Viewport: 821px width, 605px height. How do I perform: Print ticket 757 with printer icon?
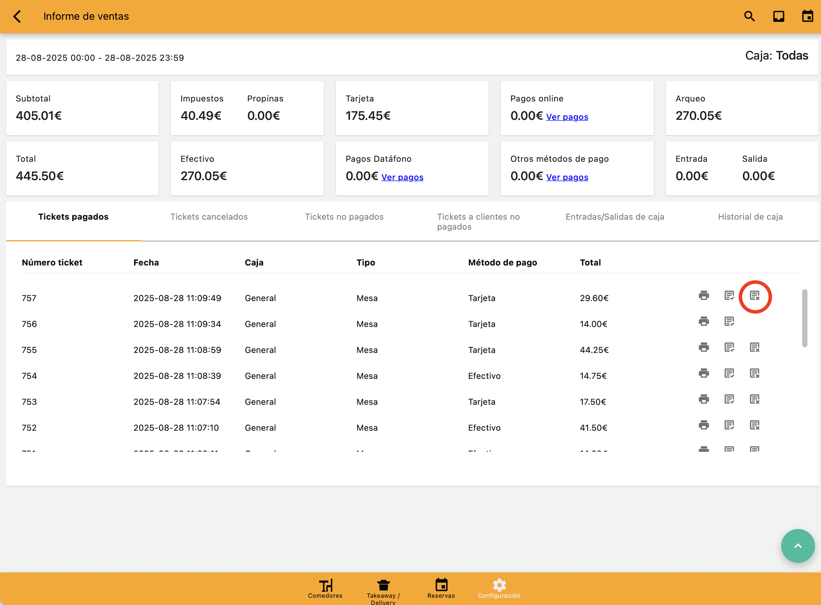(703, 296)
